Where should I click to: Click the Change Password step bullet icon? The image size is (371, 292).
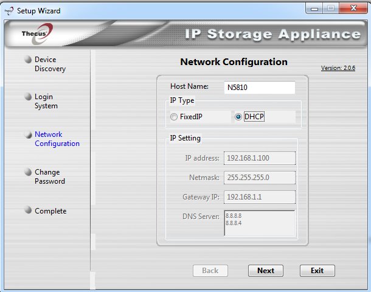point(27,172)
